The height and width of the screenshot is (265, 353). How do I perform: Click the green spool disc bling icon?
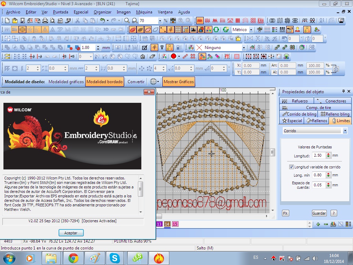[302, 48]
